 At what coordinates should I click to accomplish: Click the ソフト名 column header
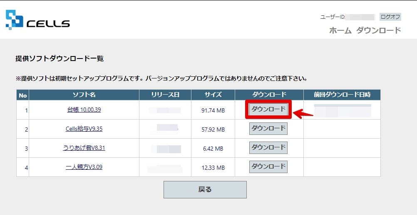[x=84, y=95]
